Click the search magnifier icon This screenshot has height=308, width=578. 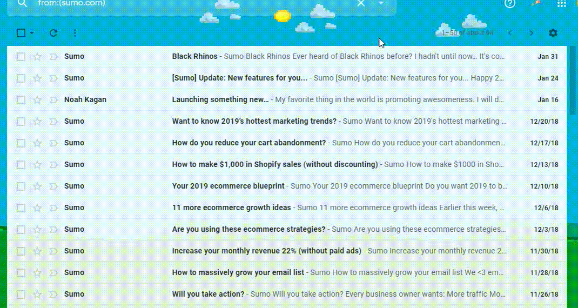coord(22,3)
